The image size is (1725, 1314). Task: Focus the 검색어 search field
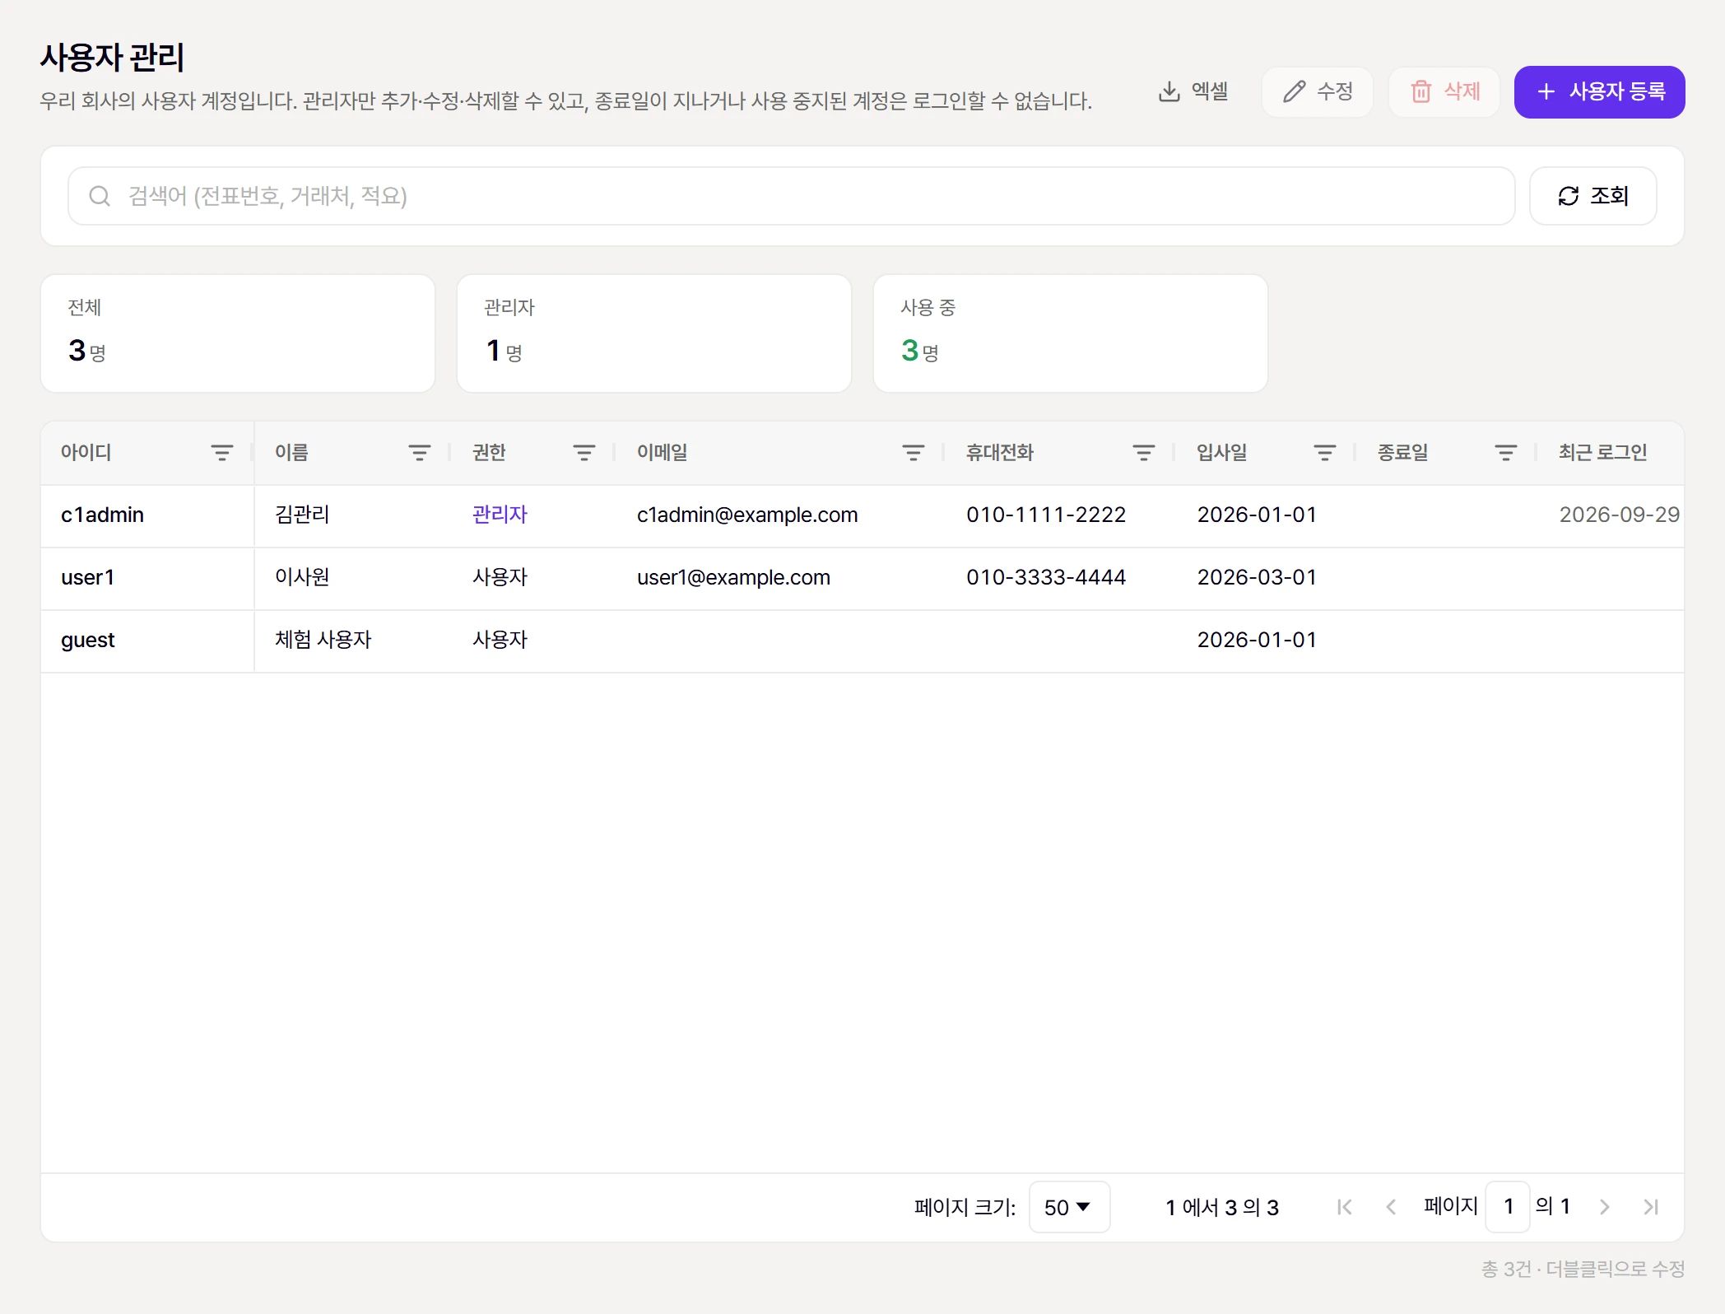click(x=791, y=196)
